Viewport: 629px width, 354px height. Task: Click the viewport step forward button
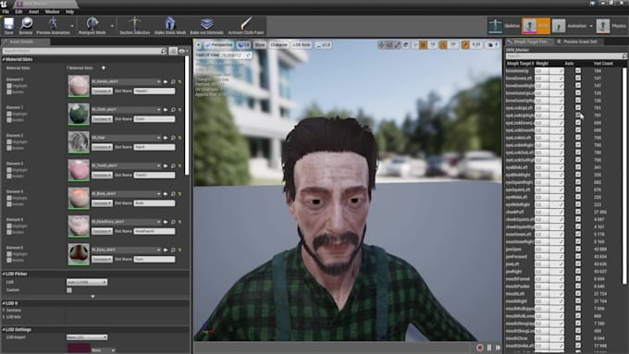[498, 348]
